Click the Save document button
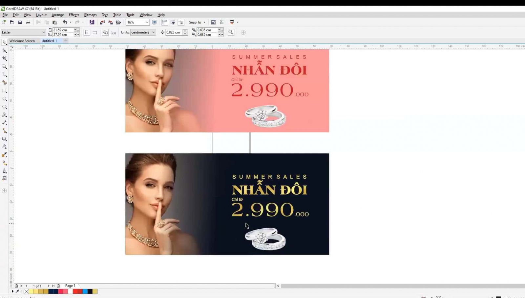This screenshot has width=525, height=298. pyautogui.click(x=20, y=22)
